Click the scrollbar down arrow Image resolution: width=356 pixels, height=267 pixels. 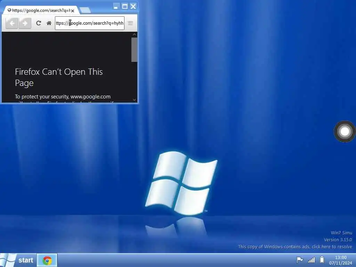pyautogui.click(x=134, y=100)
